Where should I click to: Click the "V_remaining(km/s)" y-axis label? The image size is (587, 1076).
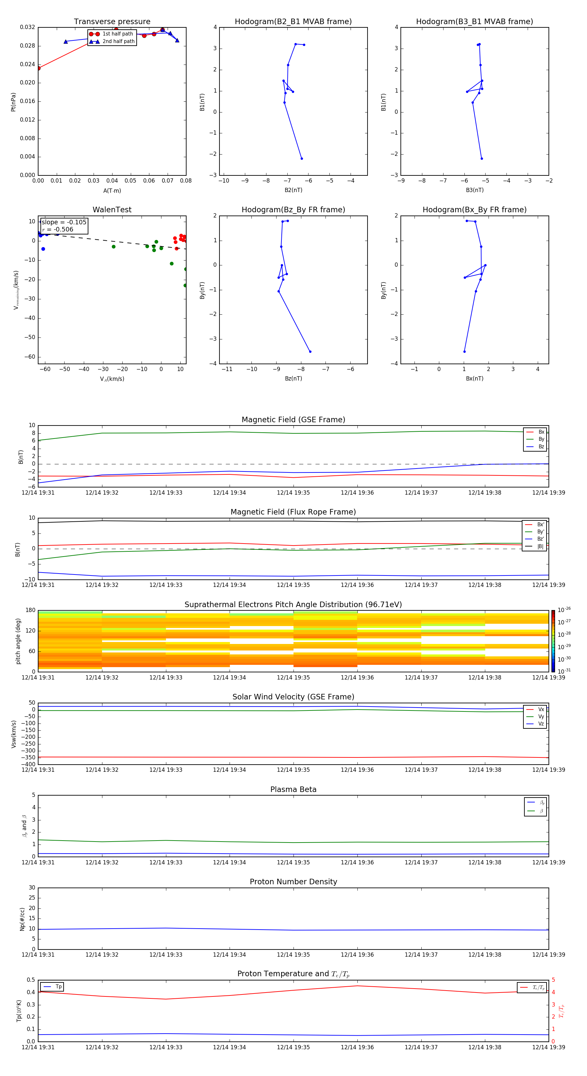click(x=16, y=290)
